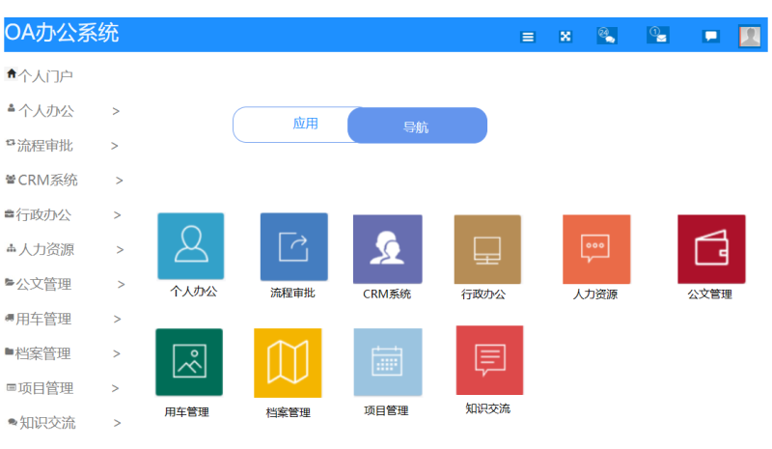The image size is (772, 449).
Task: Switch to the 导航 tab
Action: (417, 126)
